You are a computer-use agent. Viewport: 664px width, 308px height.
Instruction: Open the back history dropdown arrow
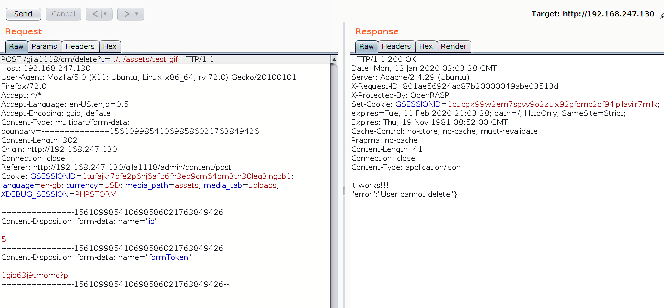point(105,14)
